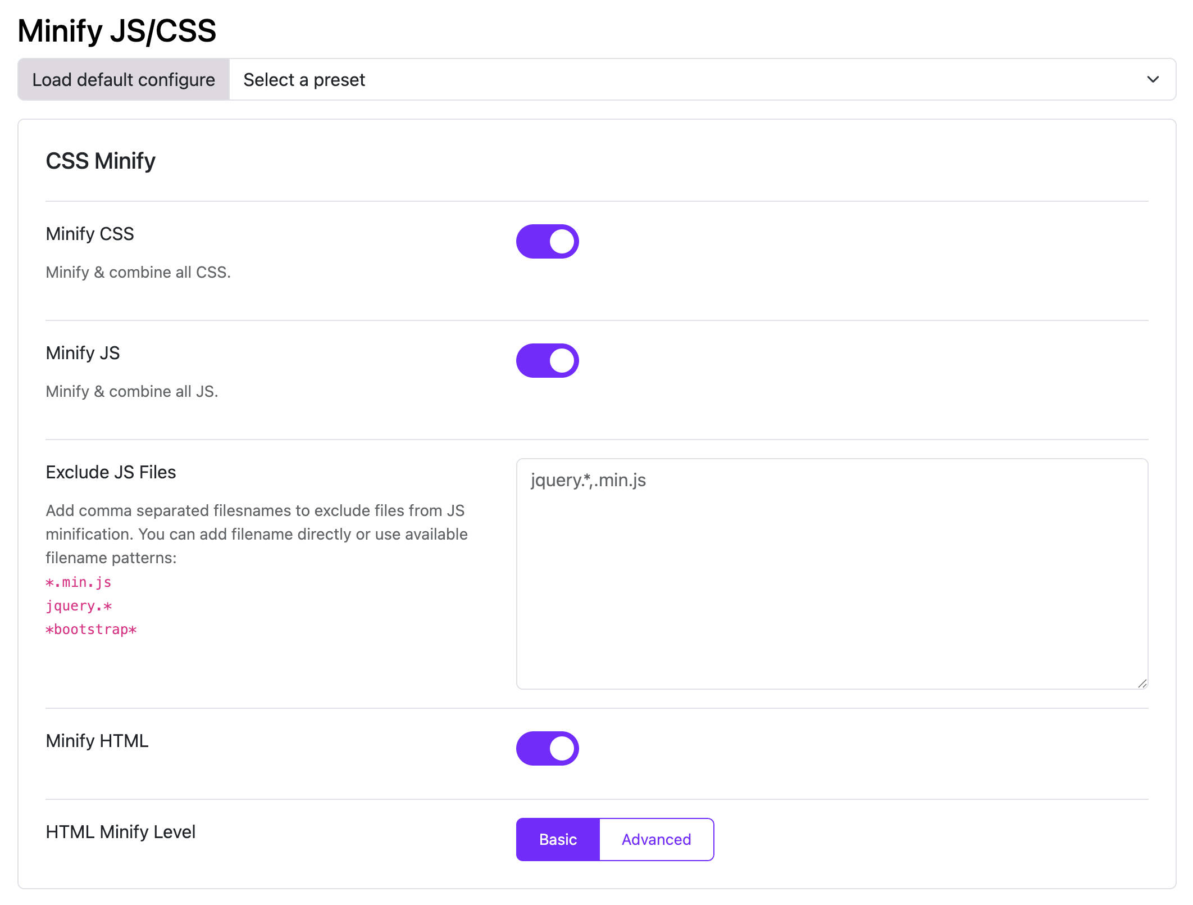Open the Select a preset dropdown
Screen dimensions: 1193x905
click(x=702, y=80)
